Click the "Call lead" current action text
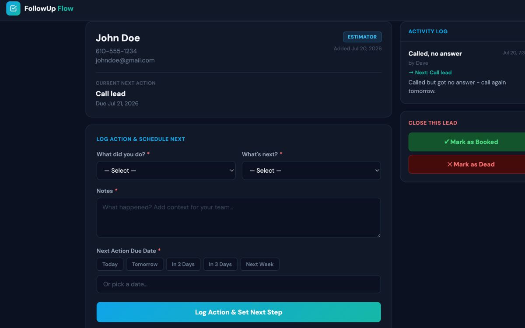The height and width of the screenshot is (328, 525). [x=111, y=94]
